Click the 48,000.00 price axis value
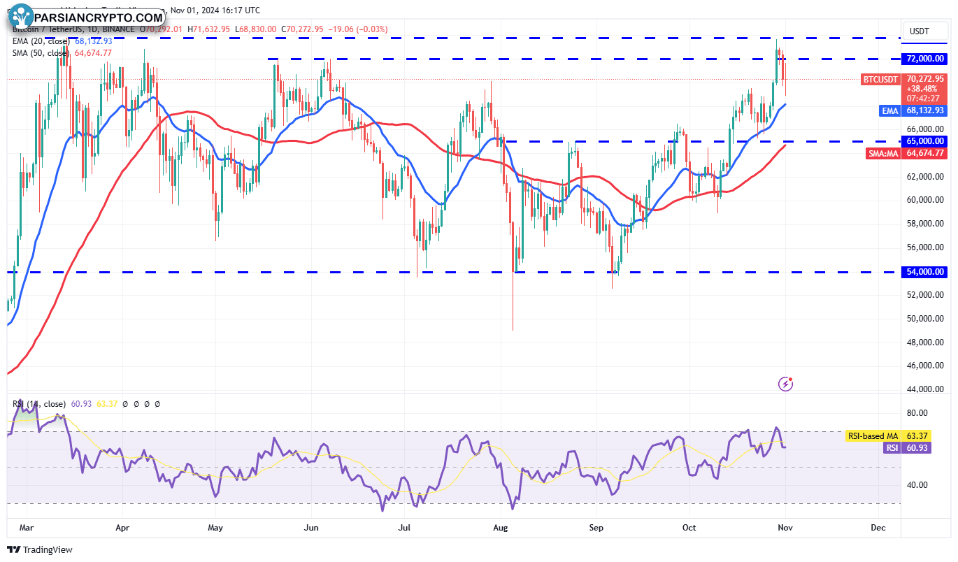 click(x=926, y=343)
